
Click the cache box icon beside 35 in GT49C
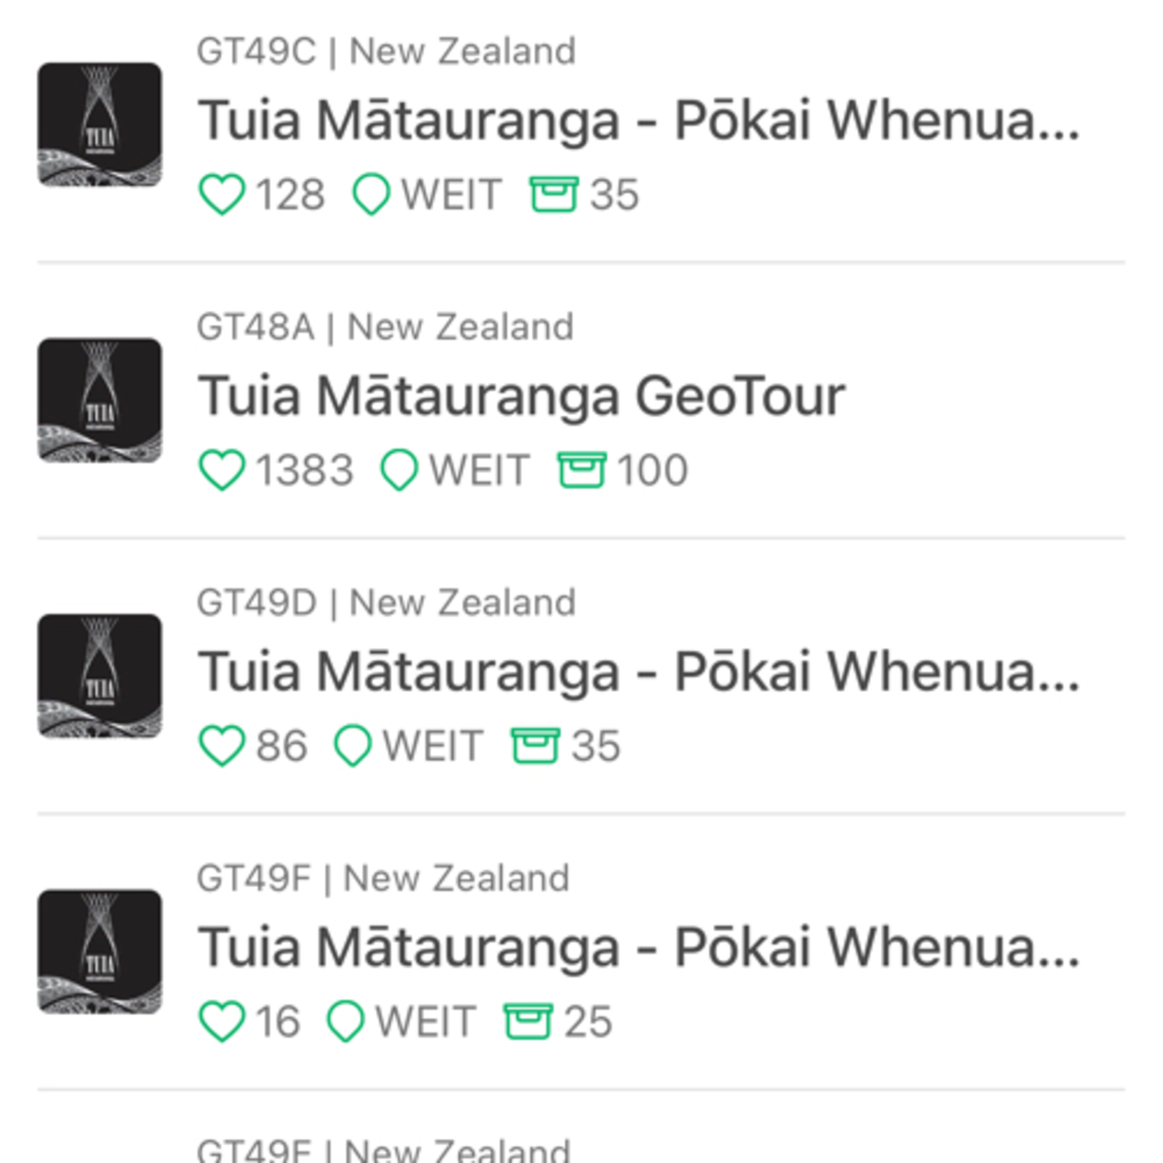[x=554, y=194]
